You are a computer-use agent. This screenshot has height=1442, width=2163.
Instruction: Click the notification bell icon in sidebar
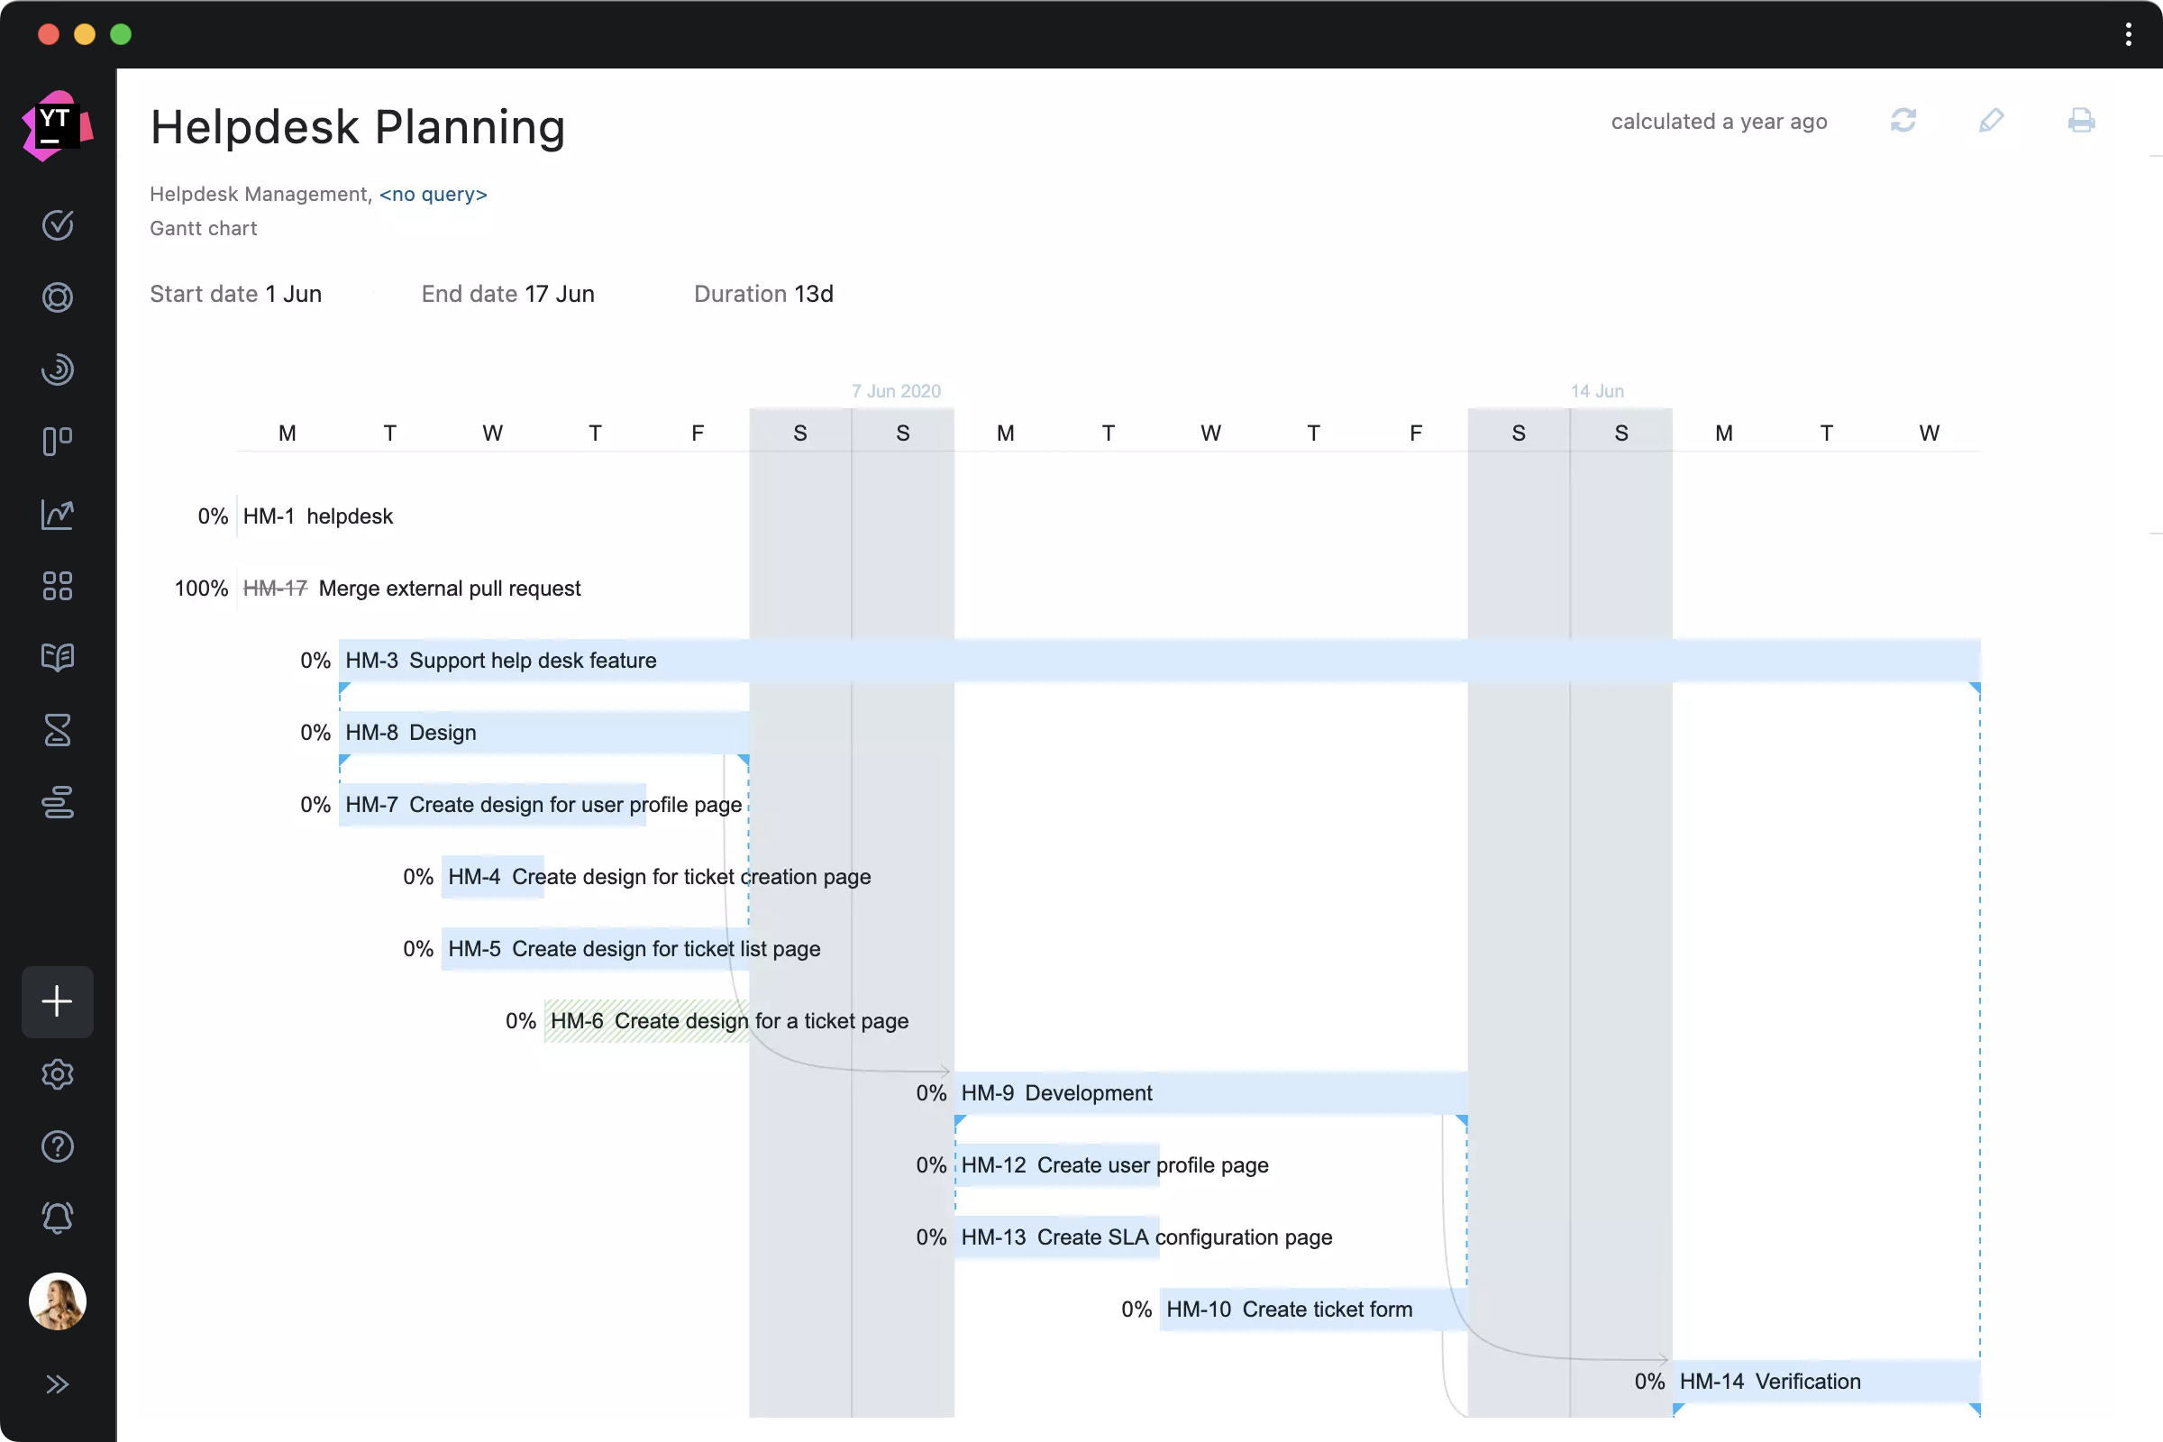tap(58, 1218)
